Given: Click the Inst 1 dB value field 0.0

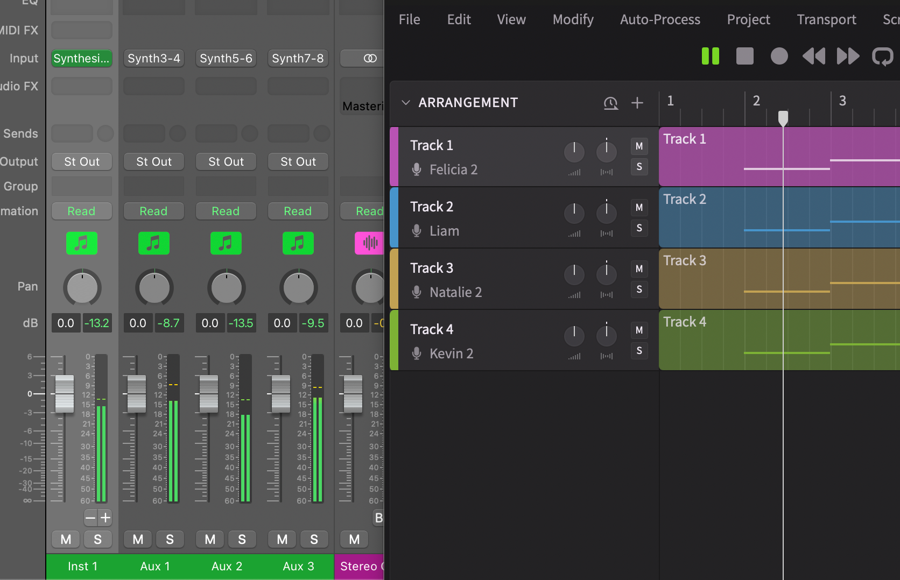Looking at the screenshot, I should pyautogui.click(x=66, y=323).
